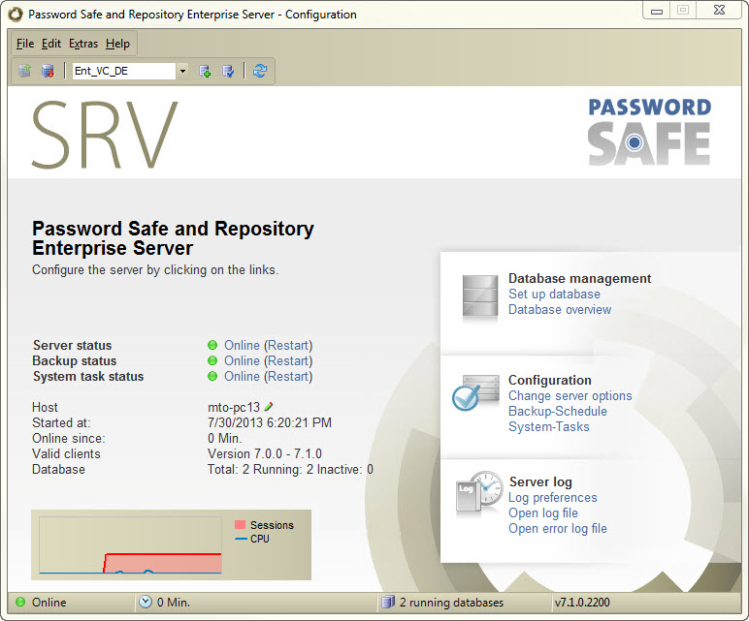This screenshot has width=749, height=621.
Task: Click the Ent_VC_DE text field in toolbar
Action: point(124,71)
